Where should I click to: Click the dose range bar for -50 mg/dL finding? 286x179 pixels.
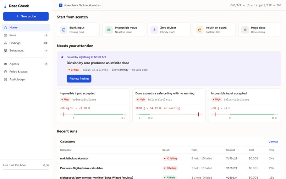coord(93,114)
